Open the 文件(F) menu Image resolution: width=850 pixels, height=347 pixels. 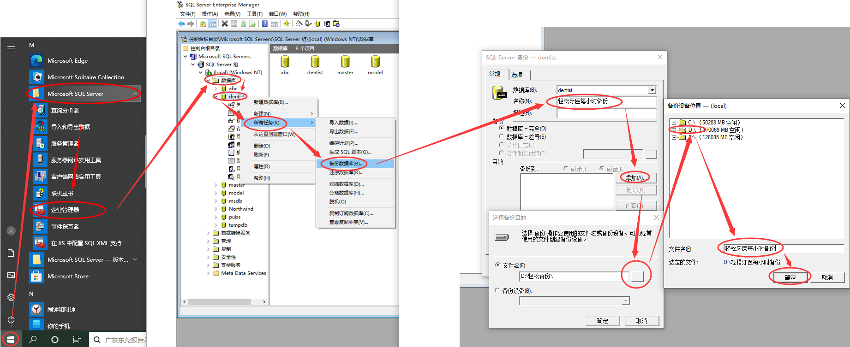pyautogui.click(x=188, y=14)
